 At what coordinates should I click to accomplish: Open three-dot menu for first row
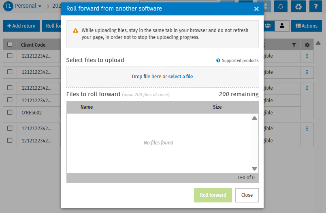click(307, 56)
